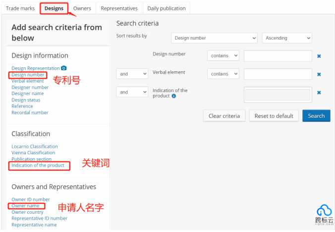Click the camera icon beside Design Representation

(63, 68)
